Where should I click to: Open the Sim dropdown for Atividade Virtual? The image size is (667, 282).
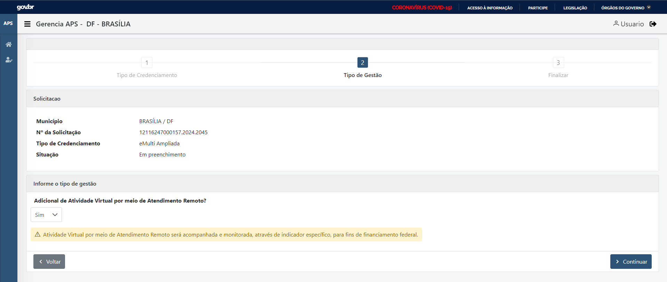(46, 215)
